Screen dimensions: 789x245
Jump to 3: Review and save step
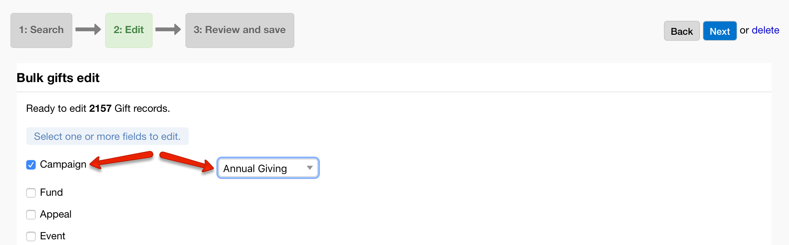coord(240,30)
